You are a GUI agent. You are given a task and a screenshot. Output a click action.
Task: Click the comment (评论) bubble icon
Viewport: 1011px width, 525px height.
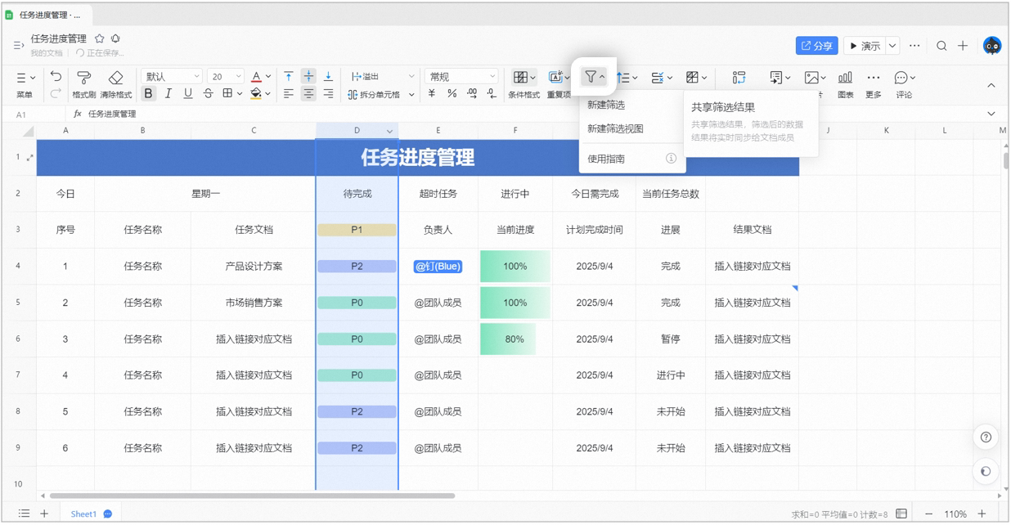(x=901, y=78)
